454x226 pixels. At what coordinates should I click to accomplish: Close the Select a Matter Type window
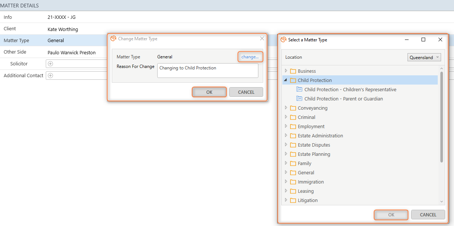click(x=440, y=40)
